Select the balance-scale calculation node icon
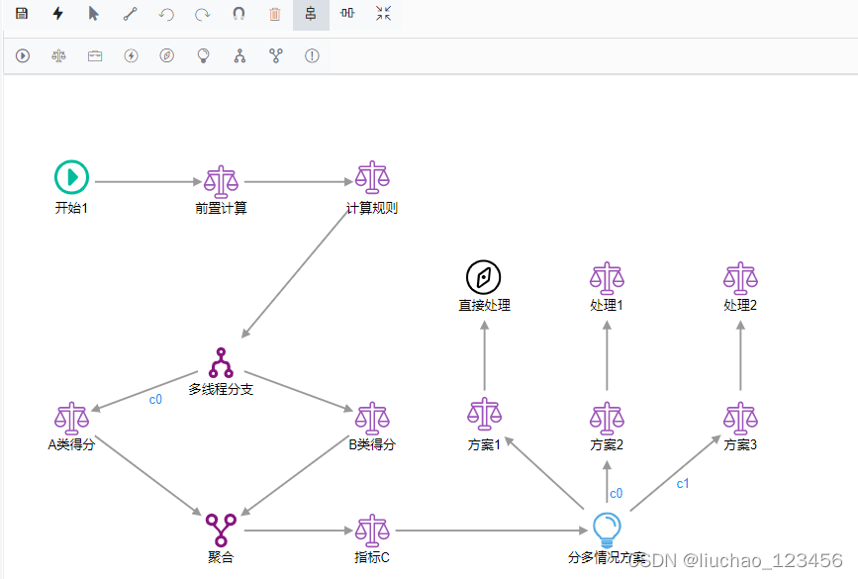858x579 pixels. point(58,55)
